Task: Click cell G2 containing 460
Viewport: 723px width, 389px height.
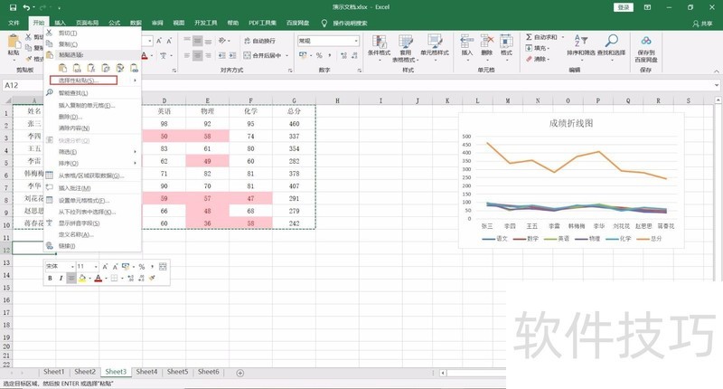Action: point(294,124)
